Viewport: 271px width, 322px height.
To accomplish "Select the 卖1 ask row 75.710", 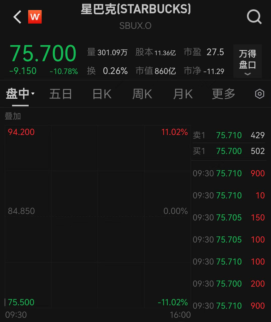I will tap(229, 135).
